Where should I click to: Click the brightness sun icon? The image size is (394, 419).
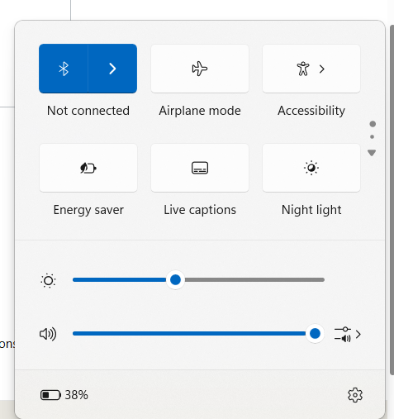pyautogui.click(x=49, y=281)
